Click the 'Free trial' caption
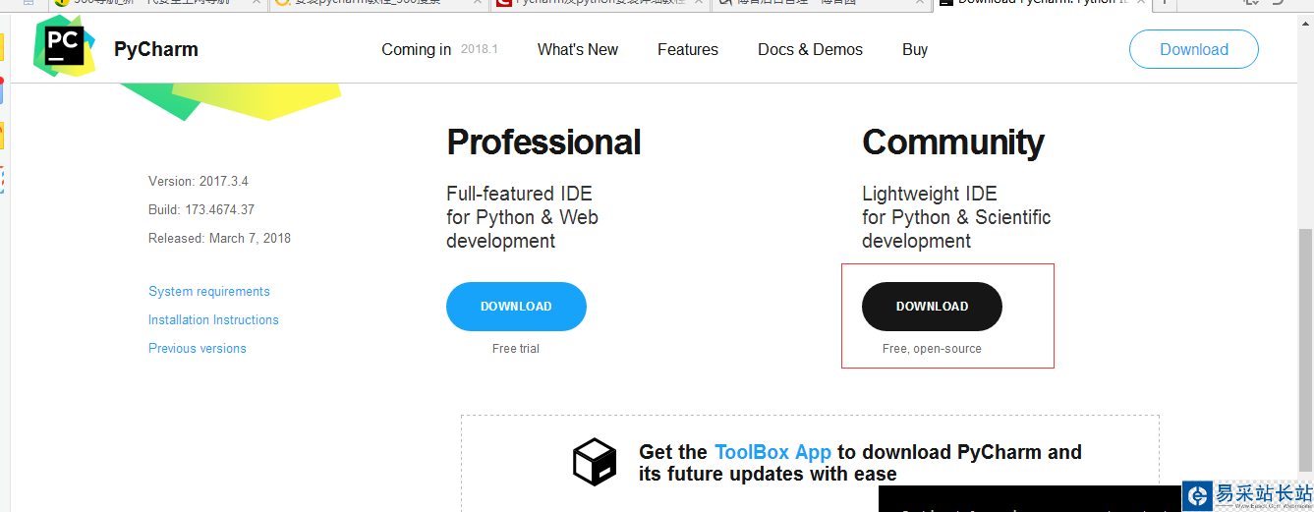The width and height of the screenshot is (1314, 512). pos(516,349)
